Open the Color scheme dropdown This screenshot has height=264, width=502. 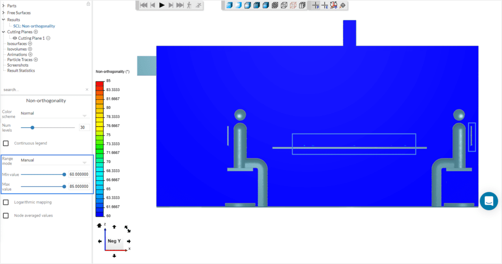coord(53,113)
